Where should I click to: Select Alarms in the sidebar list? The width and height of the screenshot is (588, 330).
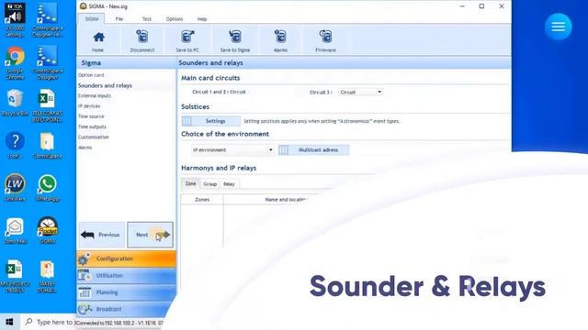pos(85,148)
